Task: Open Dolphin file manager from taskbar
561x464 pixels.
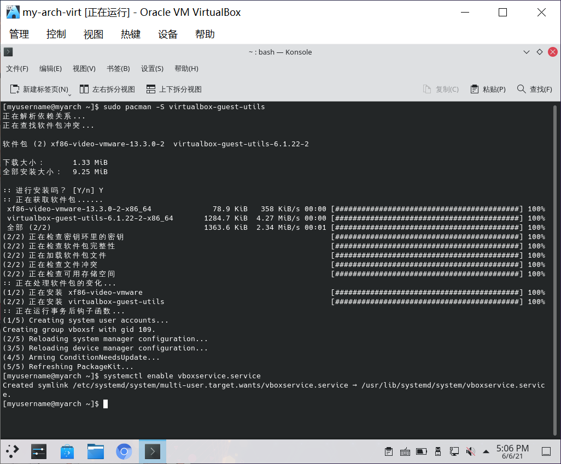Action: (x=95, y=451)
